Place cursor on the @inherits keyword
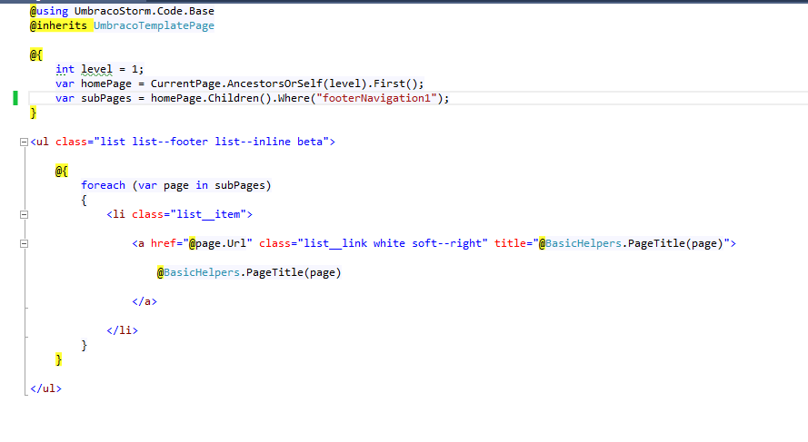Screen dimensions: 808x442 tap(58, 25)
